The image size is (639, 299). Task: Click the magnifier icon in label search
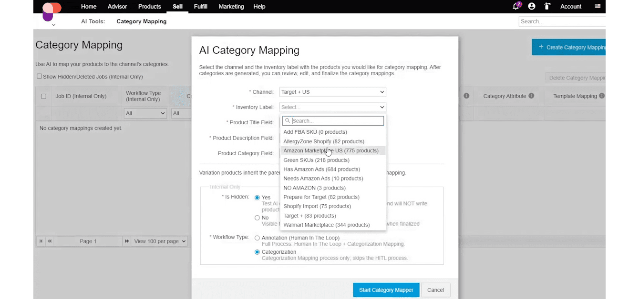287,120
